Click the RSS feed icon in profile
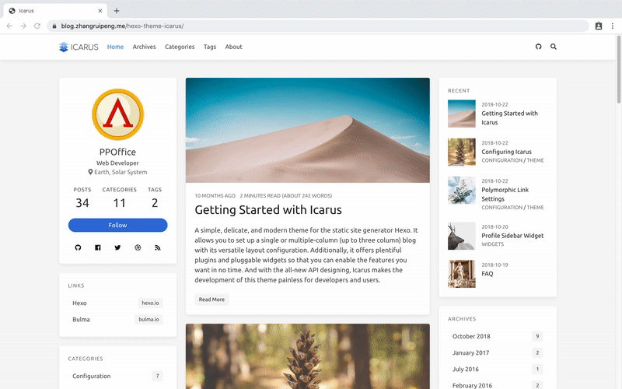Viewport: 622px width, 389px height. point(158,247)
